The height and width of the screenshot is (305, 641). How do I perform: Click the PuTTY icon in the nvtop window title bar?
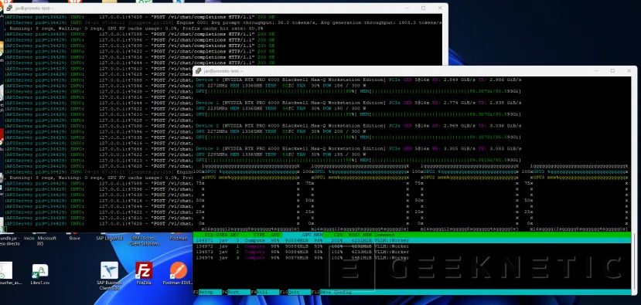coord(198,70)
